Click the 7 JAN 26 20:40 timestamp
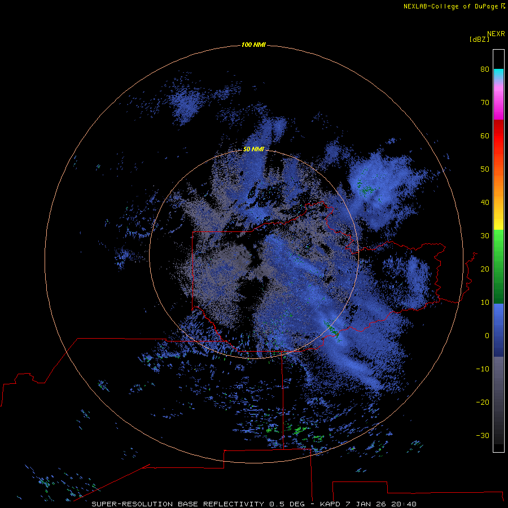The width and height of the screenshot is (508, 508). pyautogui.click(x=380, y=504)
